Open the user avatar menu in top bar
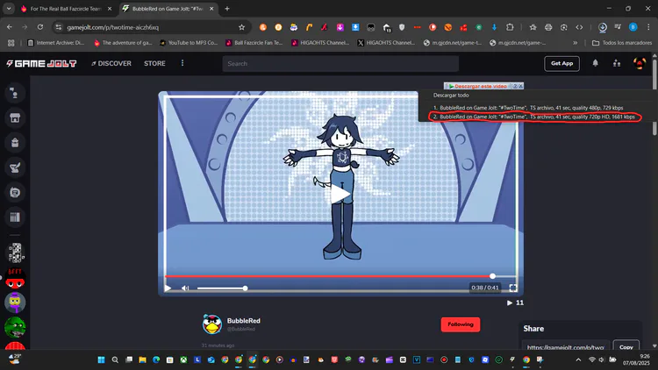 click(x=639, y=63)
